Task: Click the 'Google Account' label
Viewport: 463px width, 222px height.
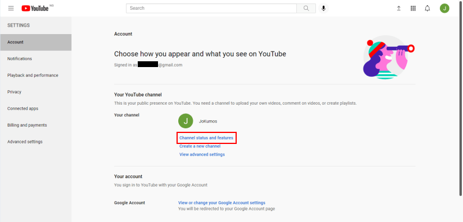Action: coord(130,203)
